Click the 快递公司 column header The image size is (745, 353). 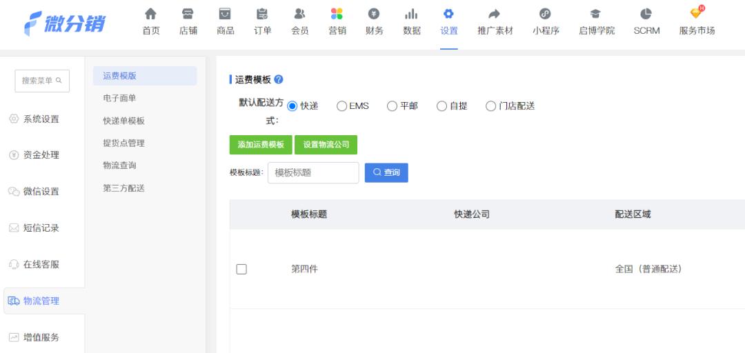pos(472,214)
